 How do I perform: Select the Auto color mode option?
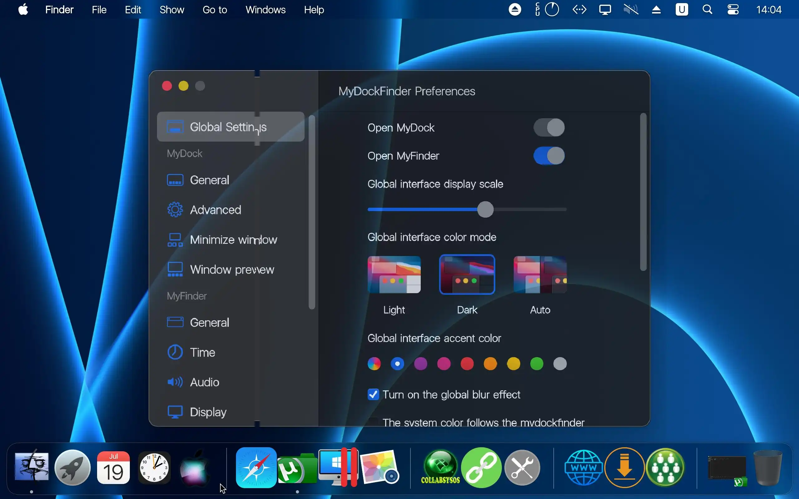540,274
